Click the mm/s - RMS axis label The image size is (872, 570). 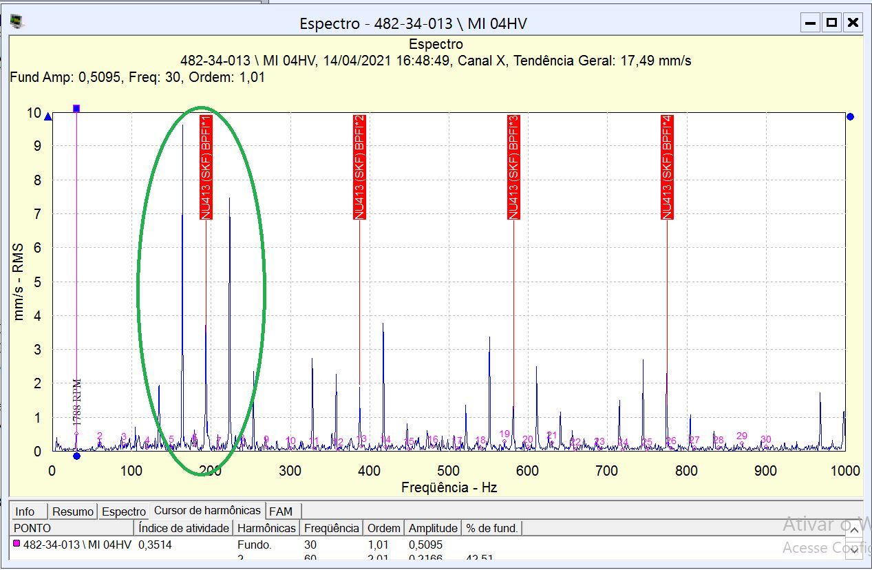click(19, 282)
